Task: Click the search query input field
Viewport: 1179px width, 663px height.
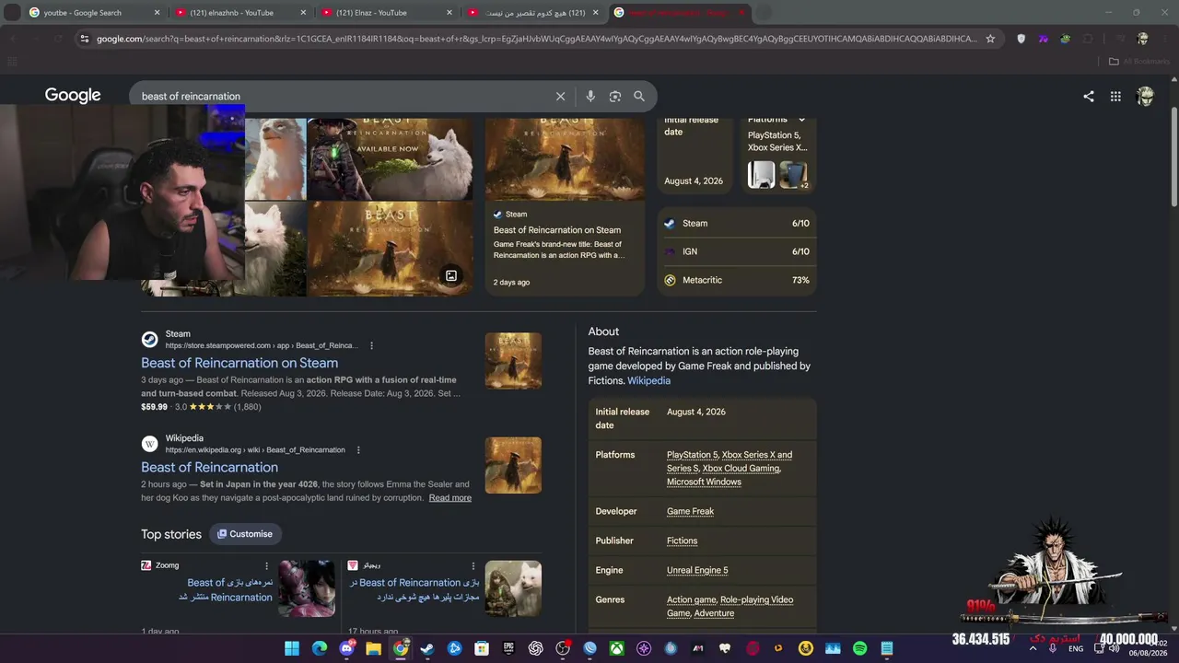Action: [x=345, y=96]
